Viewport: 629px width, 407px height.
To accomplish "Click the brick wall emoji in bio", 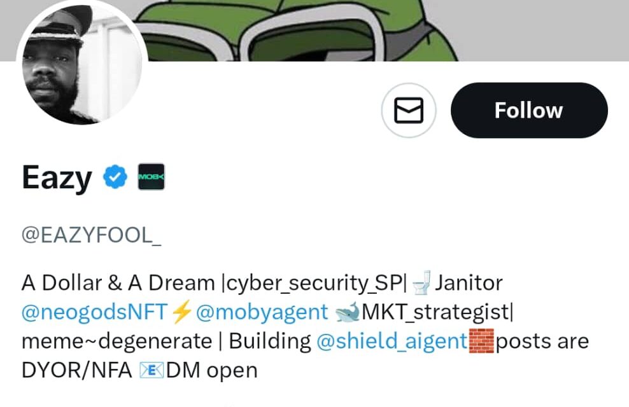I will (x=481, y=341).
